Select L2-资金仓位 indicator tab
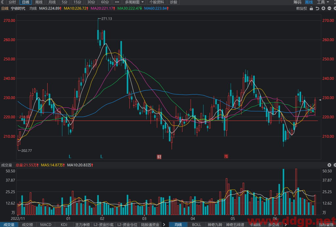336x227 pixels. coord(128,225)
